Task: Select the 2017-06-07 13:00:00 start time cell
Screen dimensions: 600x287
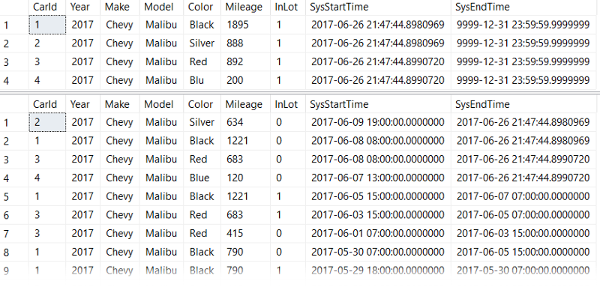Action: (378, 178)
